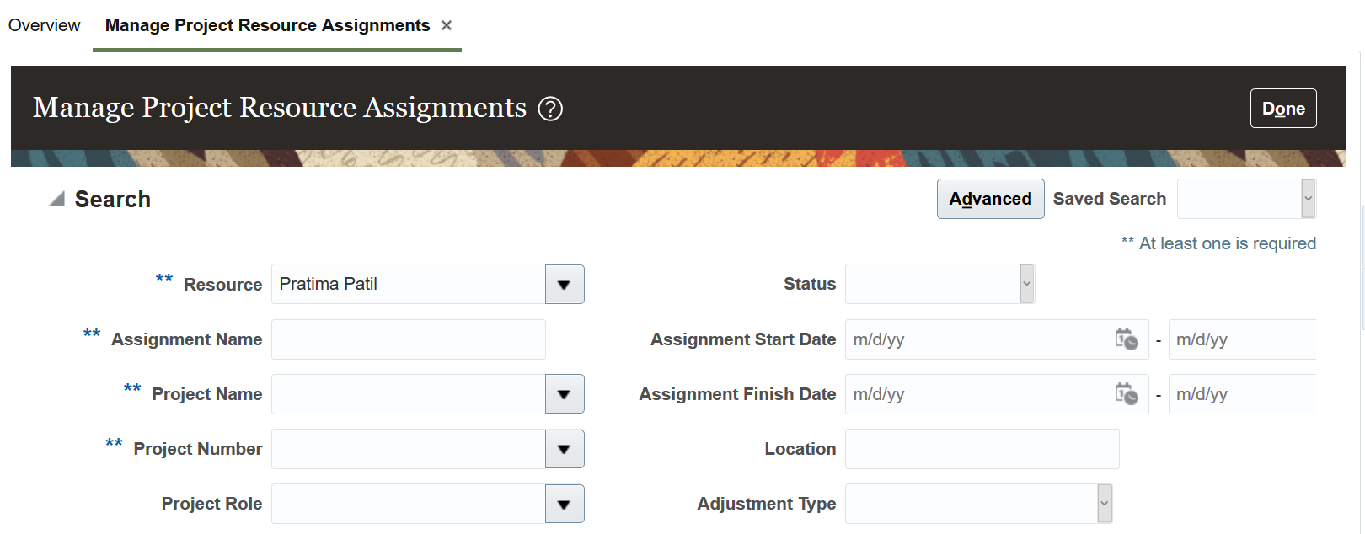Close the Manage Project Resource Assignments tab
Image resolution: width=1365 pixels, height=534 pixels.
[x=447, y=25]
